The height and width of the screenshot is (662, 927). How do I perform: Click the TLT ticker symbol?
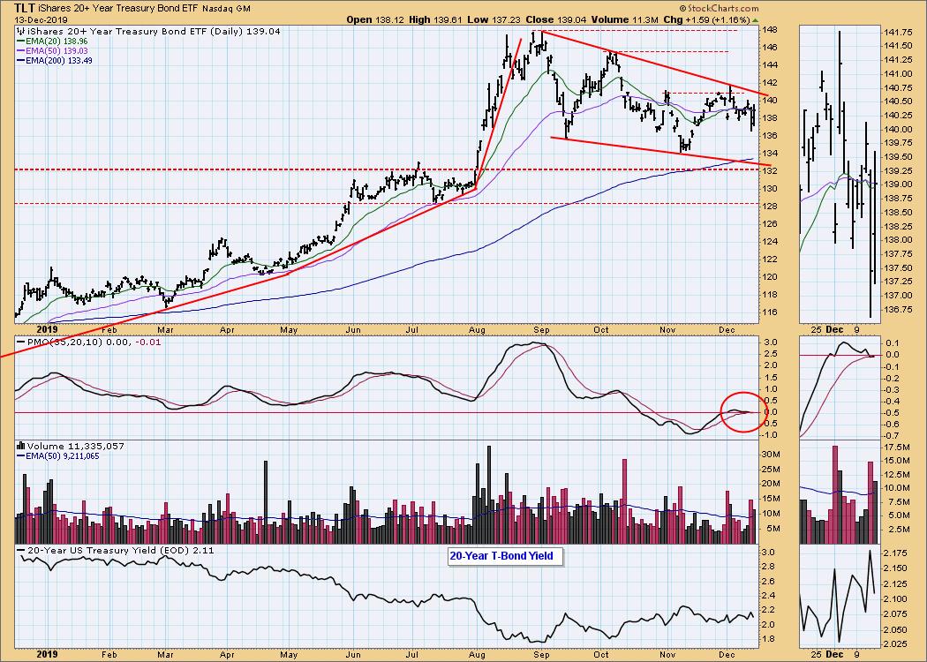pyautogui.click(x=26, y=8)
